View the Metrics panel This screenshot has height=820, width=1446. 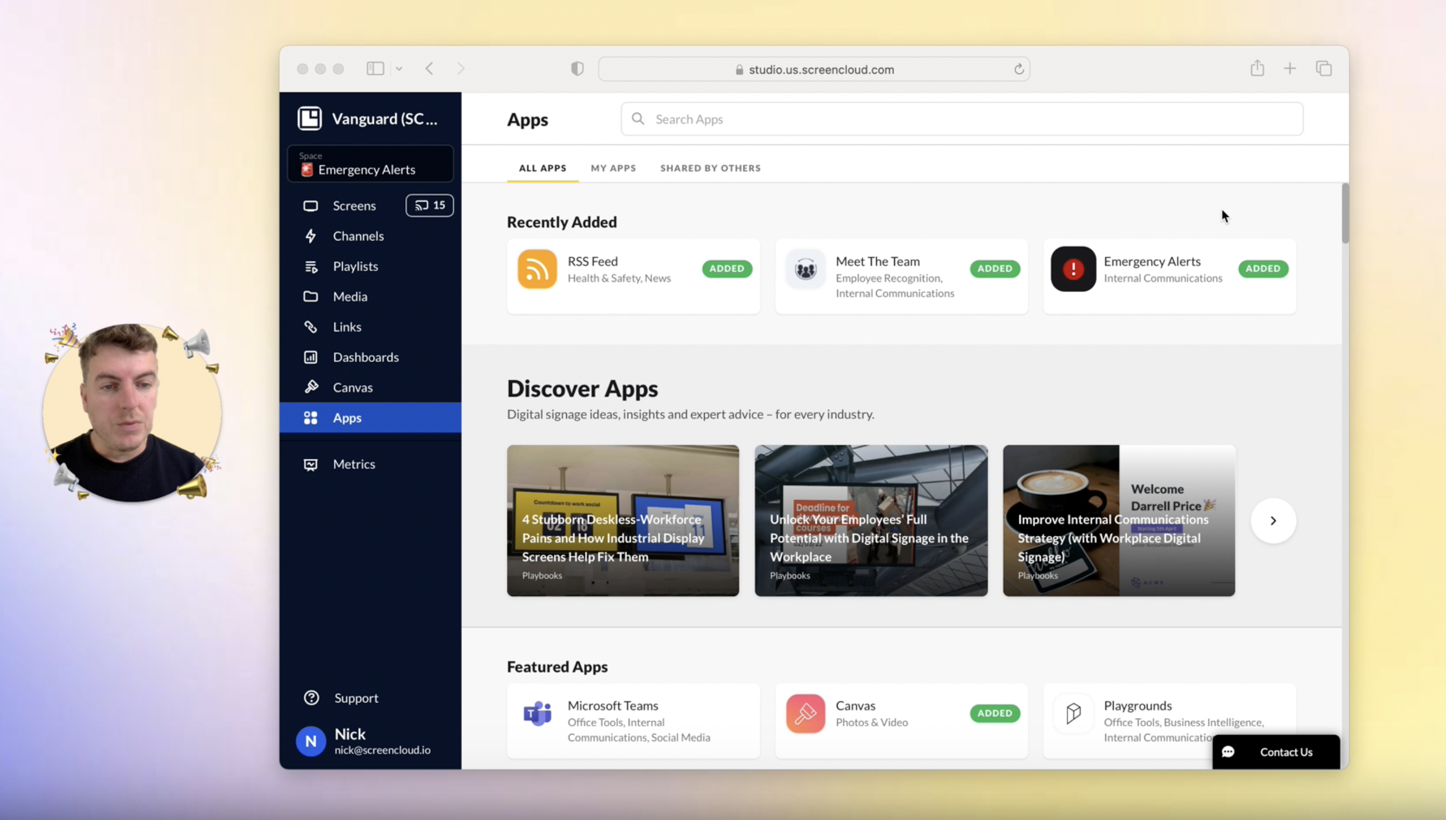[354, 464]
